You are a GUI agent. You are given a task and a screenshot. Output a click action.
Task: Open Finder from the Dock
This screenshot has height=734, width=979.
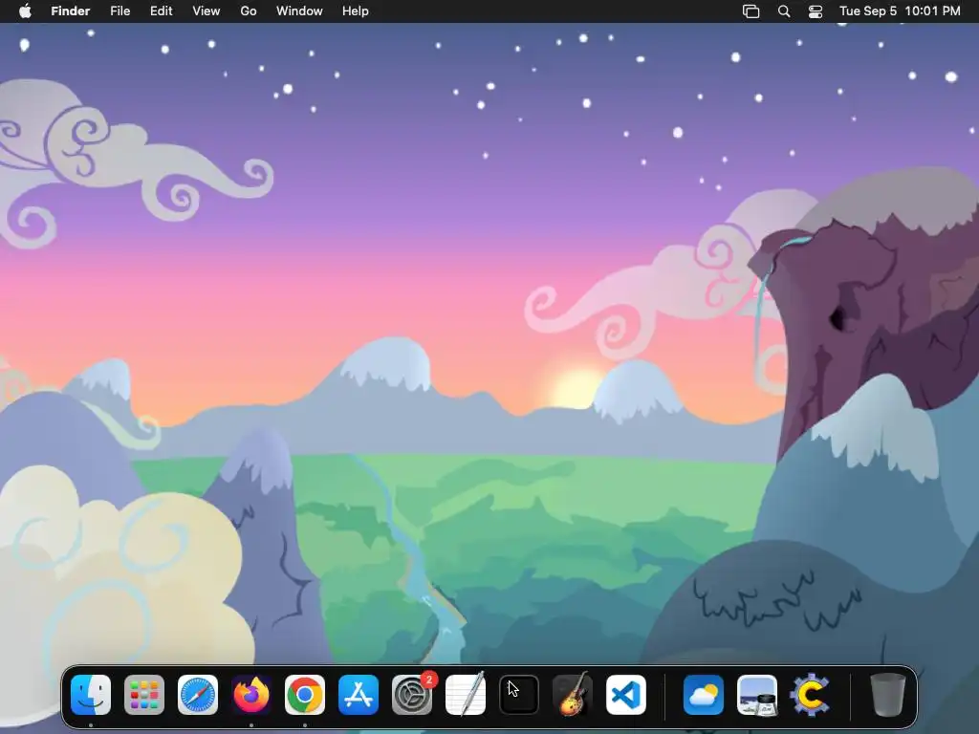pyautogui.click(x=91, y=695)
